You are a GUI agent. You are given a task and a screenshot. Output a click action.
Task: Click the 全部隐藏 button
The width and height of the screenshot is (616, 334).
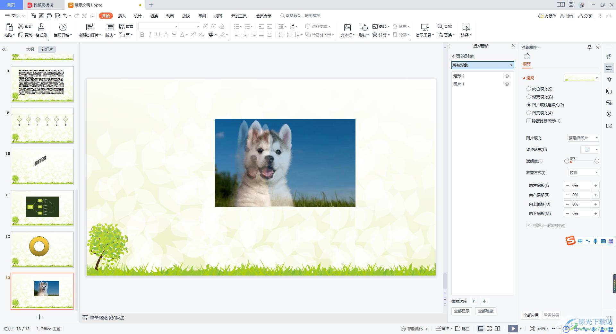pyautogui.click(x=486, y=311)
